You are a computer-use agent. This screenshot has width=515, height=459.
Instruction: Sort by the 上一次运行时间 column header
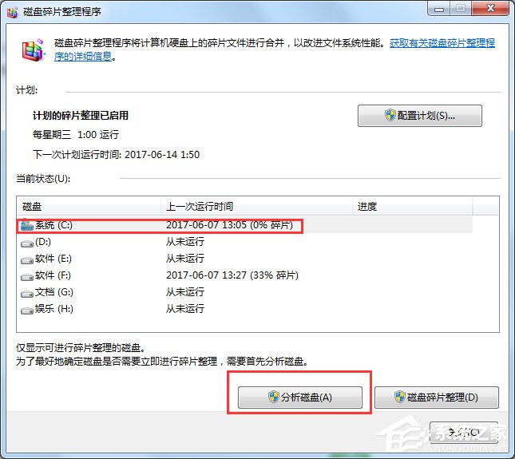click(x=256, y=207)
